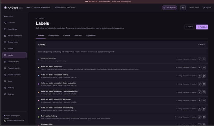
Task: Archive Audio and media production label
Action: (x=204, y=68)
